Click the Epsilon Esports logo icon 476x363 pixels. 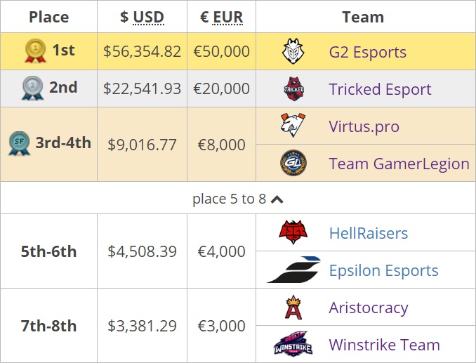coord(293,270)
